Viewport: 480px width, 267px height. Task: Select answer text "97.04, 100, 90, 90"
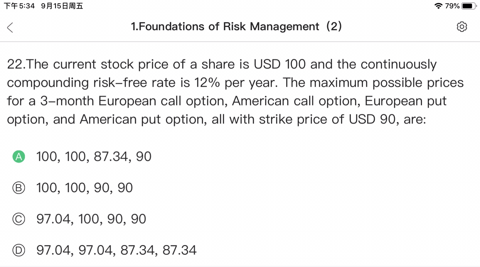click(91, 219)
